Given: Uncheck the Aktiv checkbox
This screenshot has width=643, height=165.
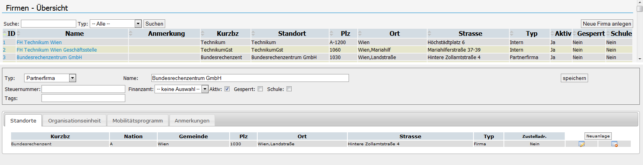Looking at the screenshot, I should tap(227, 89).
